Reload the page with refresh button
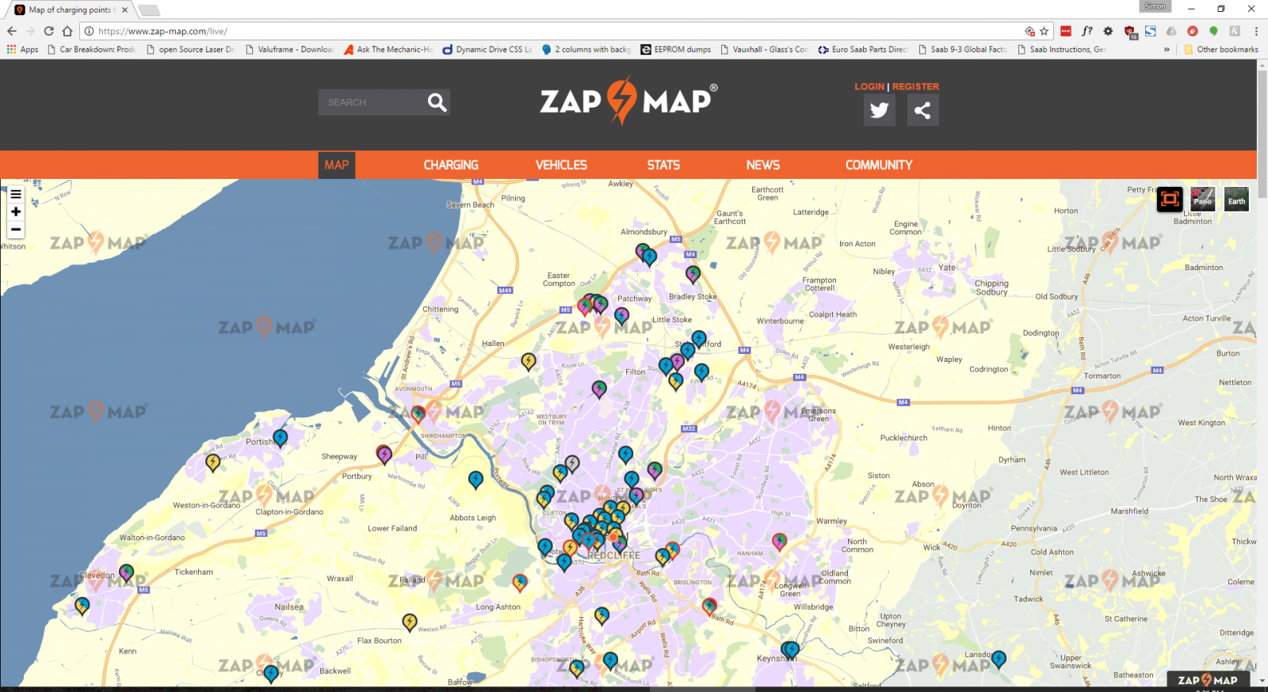The image size is (1268, 692). click(48, 31)
